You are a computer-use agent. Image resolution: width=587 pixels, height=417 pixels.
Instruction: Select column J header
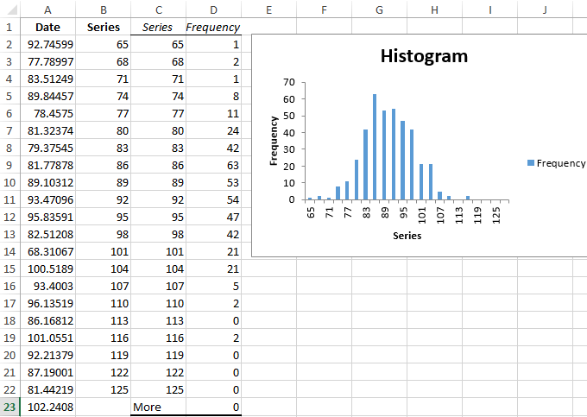coord(546,9)
